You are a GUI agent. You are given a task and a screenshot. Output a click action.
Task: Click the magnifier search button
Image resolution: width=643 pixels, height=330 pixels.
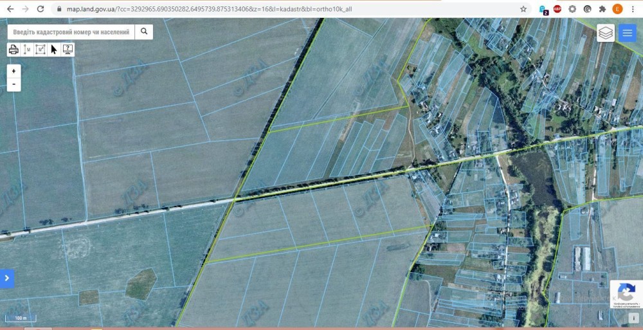144,32
